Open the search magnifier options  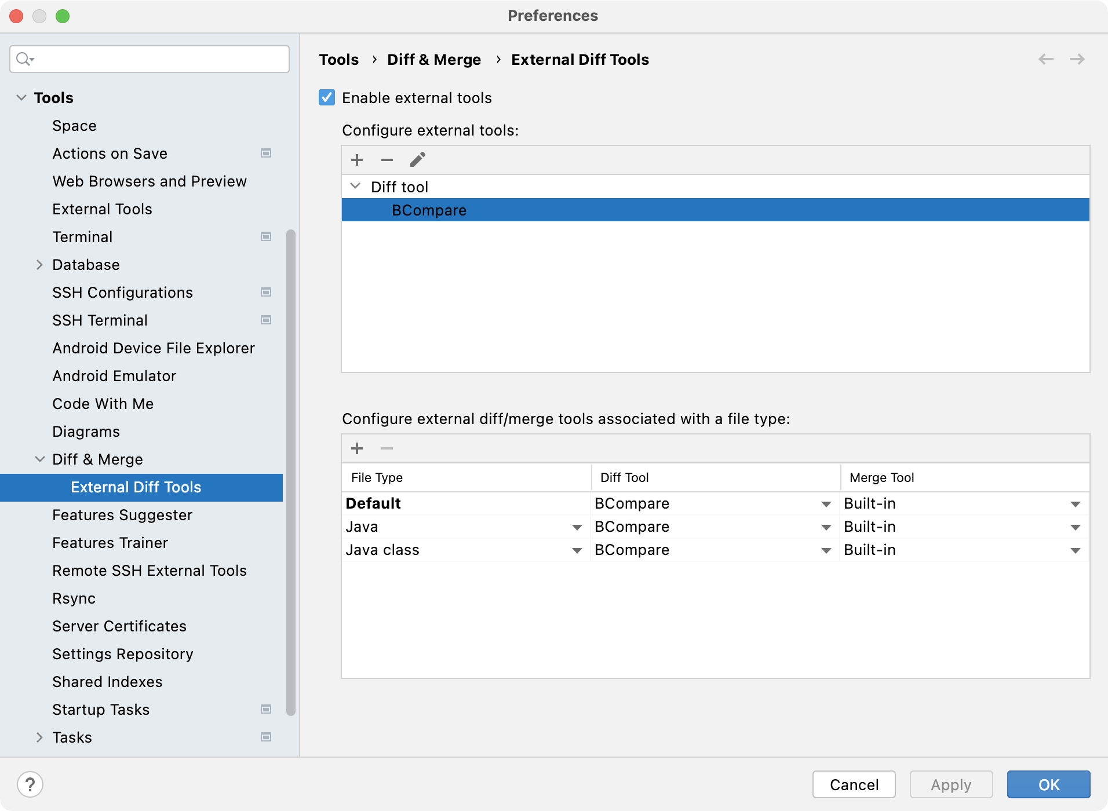tap(24, 59)
